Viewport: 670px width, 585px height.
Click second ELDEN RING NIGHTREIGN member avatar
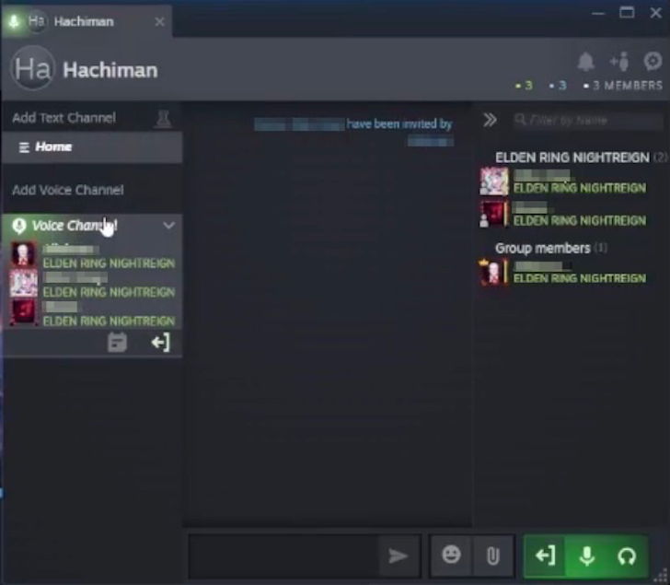point(494,214)
